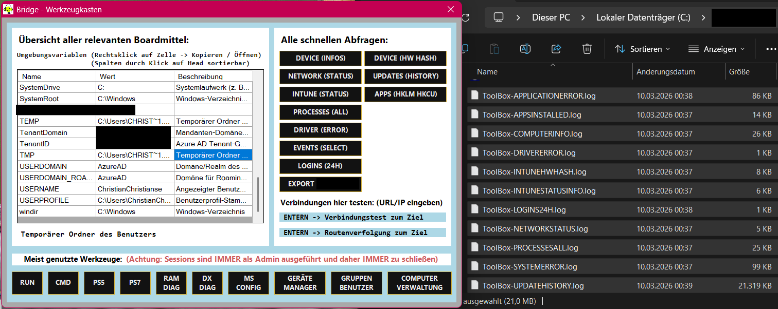
Task: Click the EXPORT button
Action: 320,184
